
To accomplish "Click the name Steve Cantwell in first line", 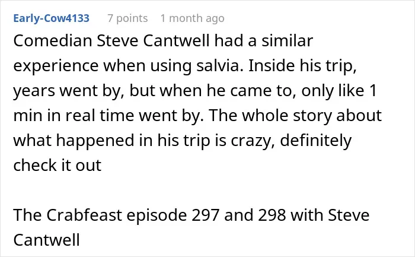I will click(153, 41).
